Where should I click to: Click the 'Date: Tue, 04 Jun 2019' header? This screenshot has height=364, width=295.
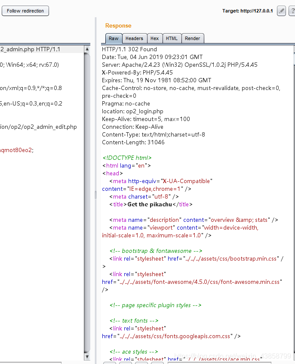152,57
